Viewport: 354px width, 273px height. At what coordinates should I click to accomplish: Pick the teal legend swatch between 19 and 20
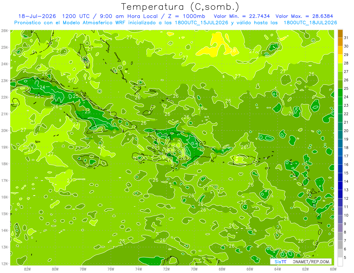click(x=340, y=135)
